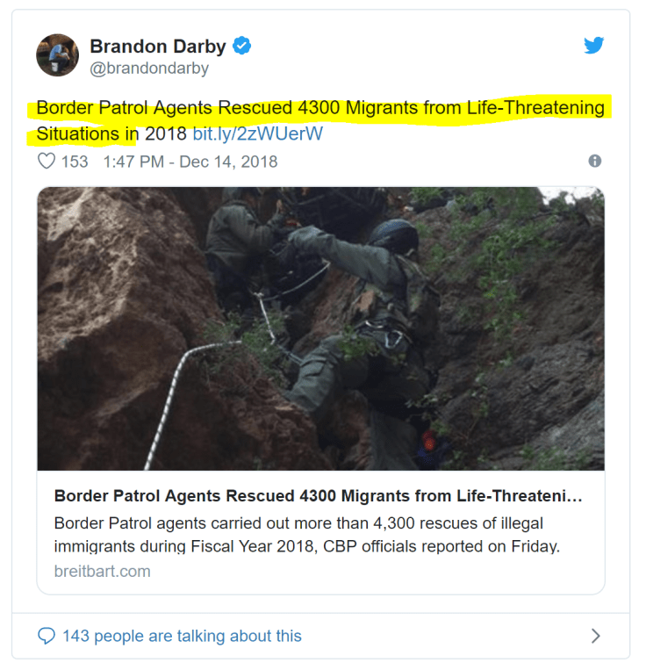Click the Brandon Darby display name
646x670 pixels.
(158, 47)
